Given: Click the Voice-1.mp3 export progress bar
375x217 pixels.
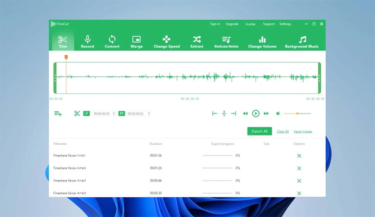Looking at the screenshot, I should pyautogui.click(x=217, y=156).
